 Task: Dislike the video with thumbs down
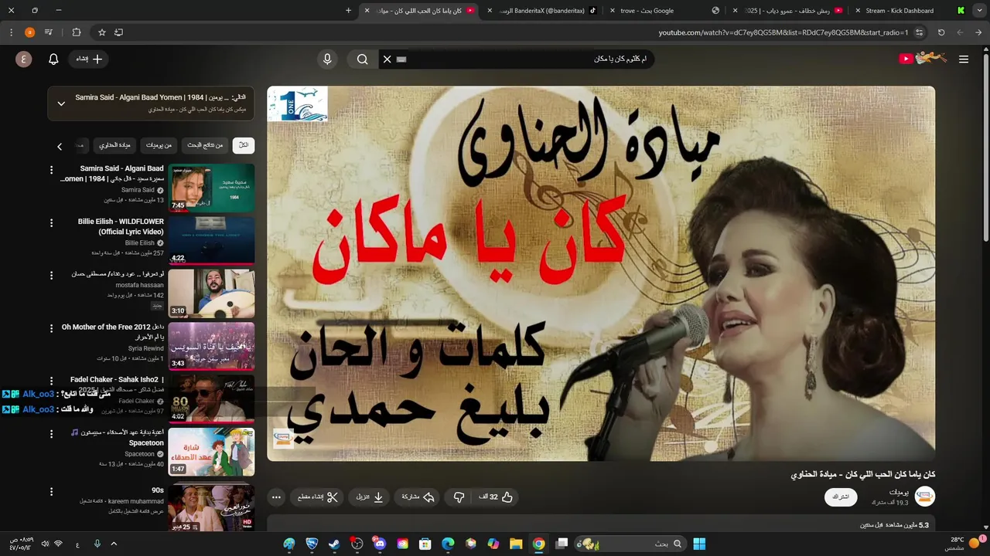pyautogui.click(x=459, y=497)
